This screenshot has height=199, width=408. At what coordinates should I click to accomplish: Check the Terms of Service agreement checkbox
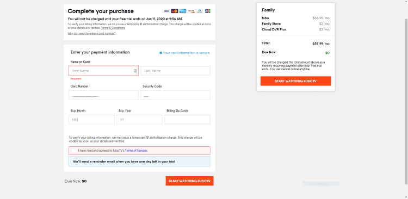coord(74,151)
